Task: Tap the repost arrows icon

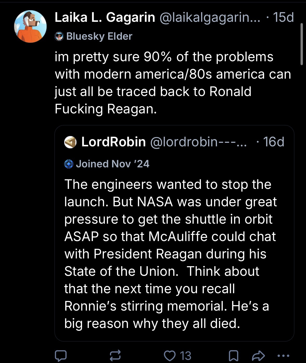Action: (115, 355)
